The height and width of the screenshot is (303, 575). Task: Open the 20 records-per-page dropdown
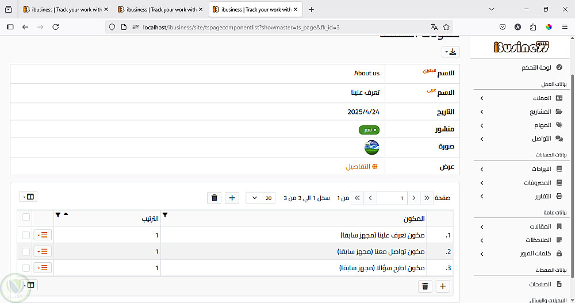coord(260,198)
